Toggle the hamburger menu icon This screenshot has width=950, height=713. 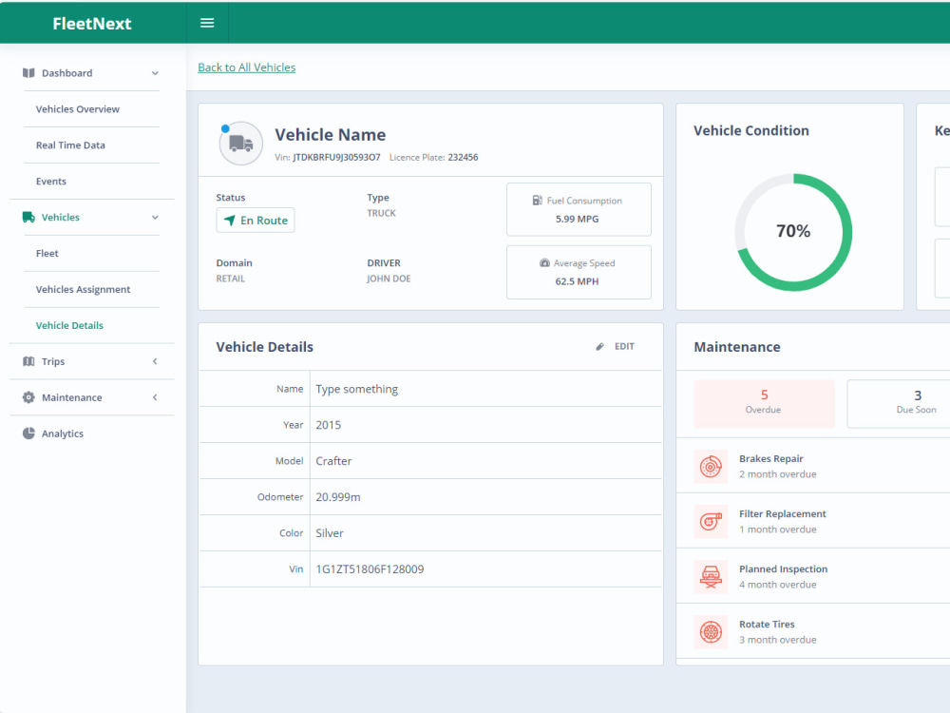click(x=207, y=23)
